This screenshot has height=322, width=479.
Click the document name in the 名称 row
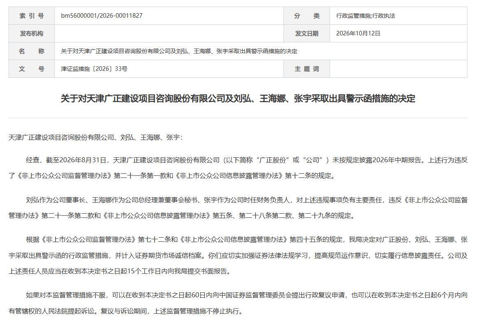[x=179, y=51]
